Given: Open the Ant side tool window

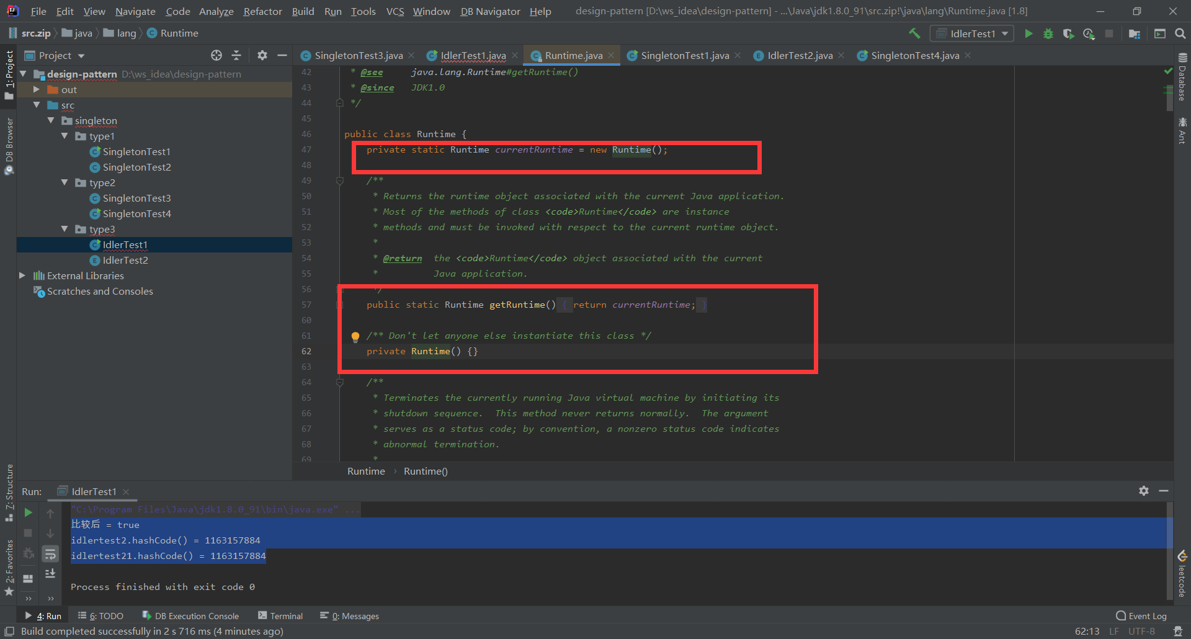Looking at the screenshot, I should [x=1182, y=130].
